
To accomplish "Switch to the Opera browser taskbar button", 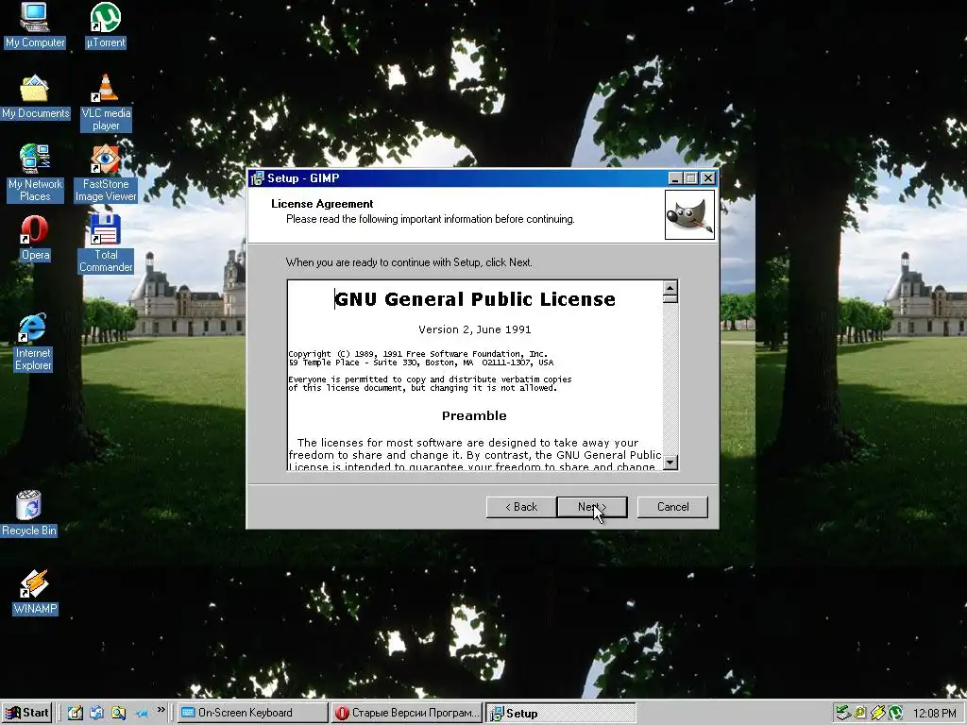I will (406, 713).
